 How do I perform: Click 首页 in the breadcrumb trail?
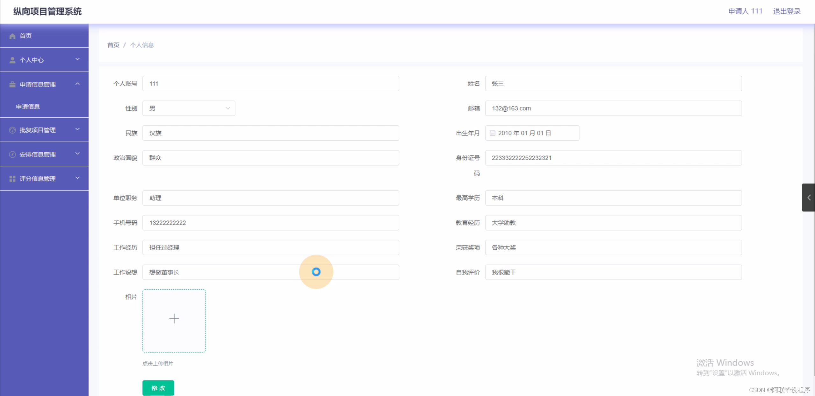[113, 45]
